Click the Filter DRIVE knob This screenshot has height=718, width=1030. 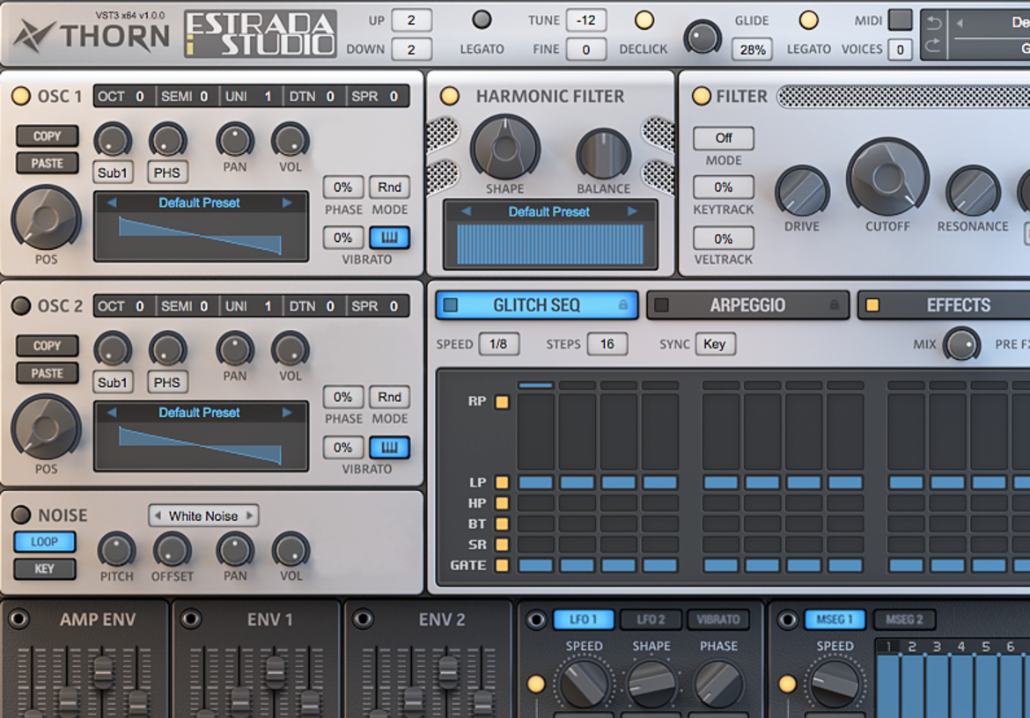(x=802, y=193)
